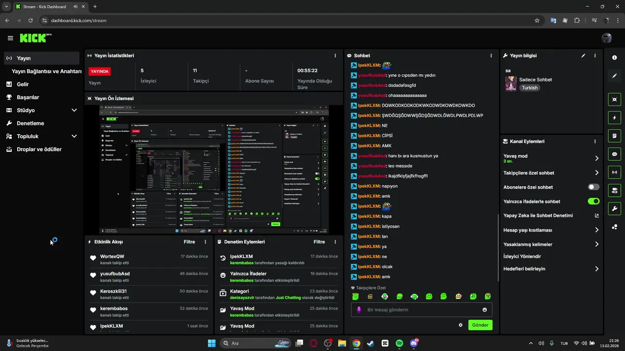Open Yayın Bağlantısı ve Anahtarı
The width and height of the screenshot is (625, 351).
pyautogui.click(x=46, y=71)
